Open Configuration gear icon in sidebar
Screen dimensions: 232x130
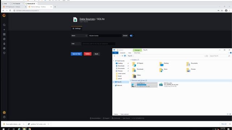click(x=4, y=48)
